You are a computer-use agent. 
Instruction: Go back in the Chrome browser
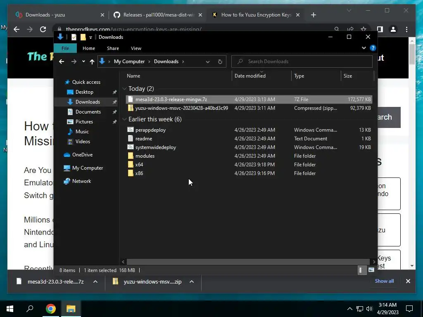click(17, 29)
